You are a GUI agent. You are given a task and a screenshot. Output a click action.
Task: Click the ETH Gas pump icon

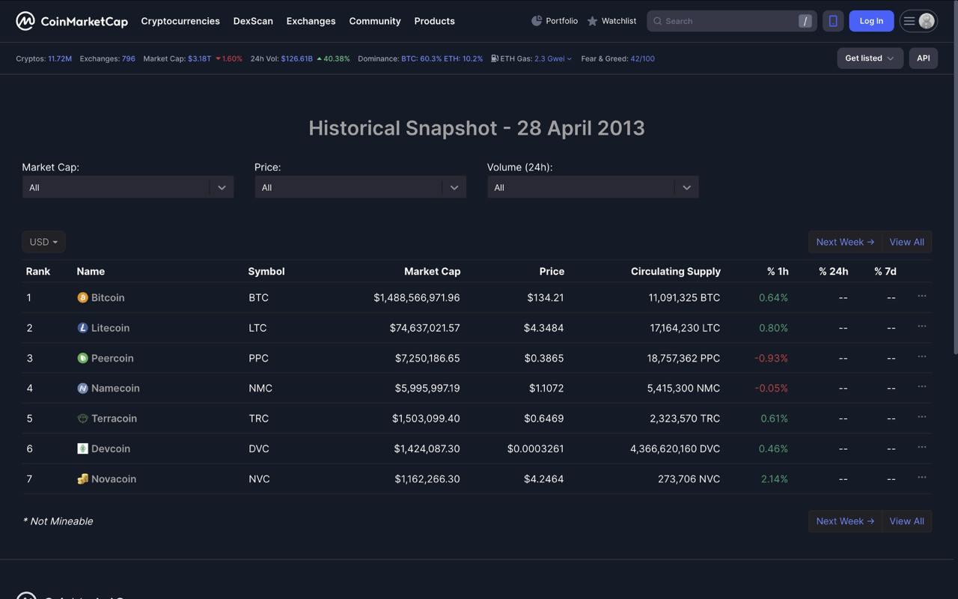(495, 58)
